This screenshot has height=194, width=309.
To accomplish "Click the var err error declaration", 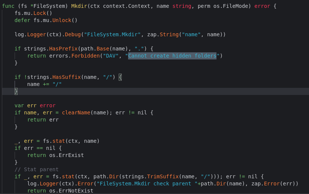I will (x=35, y=105).
